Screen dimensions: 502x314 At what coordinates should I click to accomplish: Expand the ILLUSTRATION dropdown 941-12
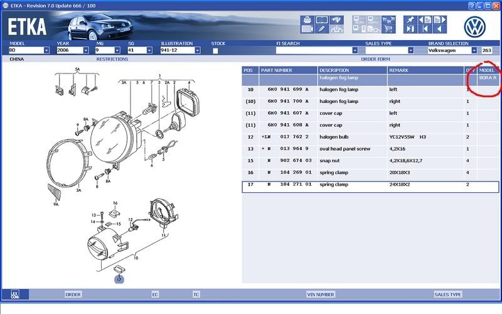[x=205, y=50]
